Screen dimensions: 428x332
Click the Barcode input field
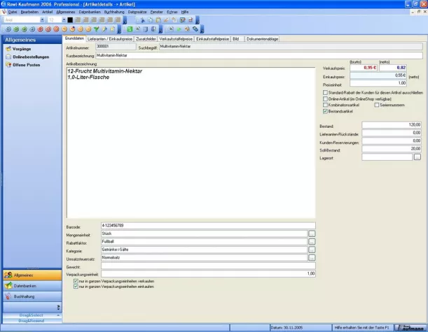(203, 226)
